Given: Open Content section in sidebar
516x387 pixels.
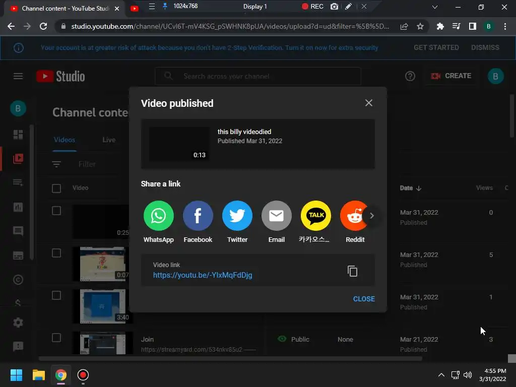Looking at the screenshot, I should [18, 159].
